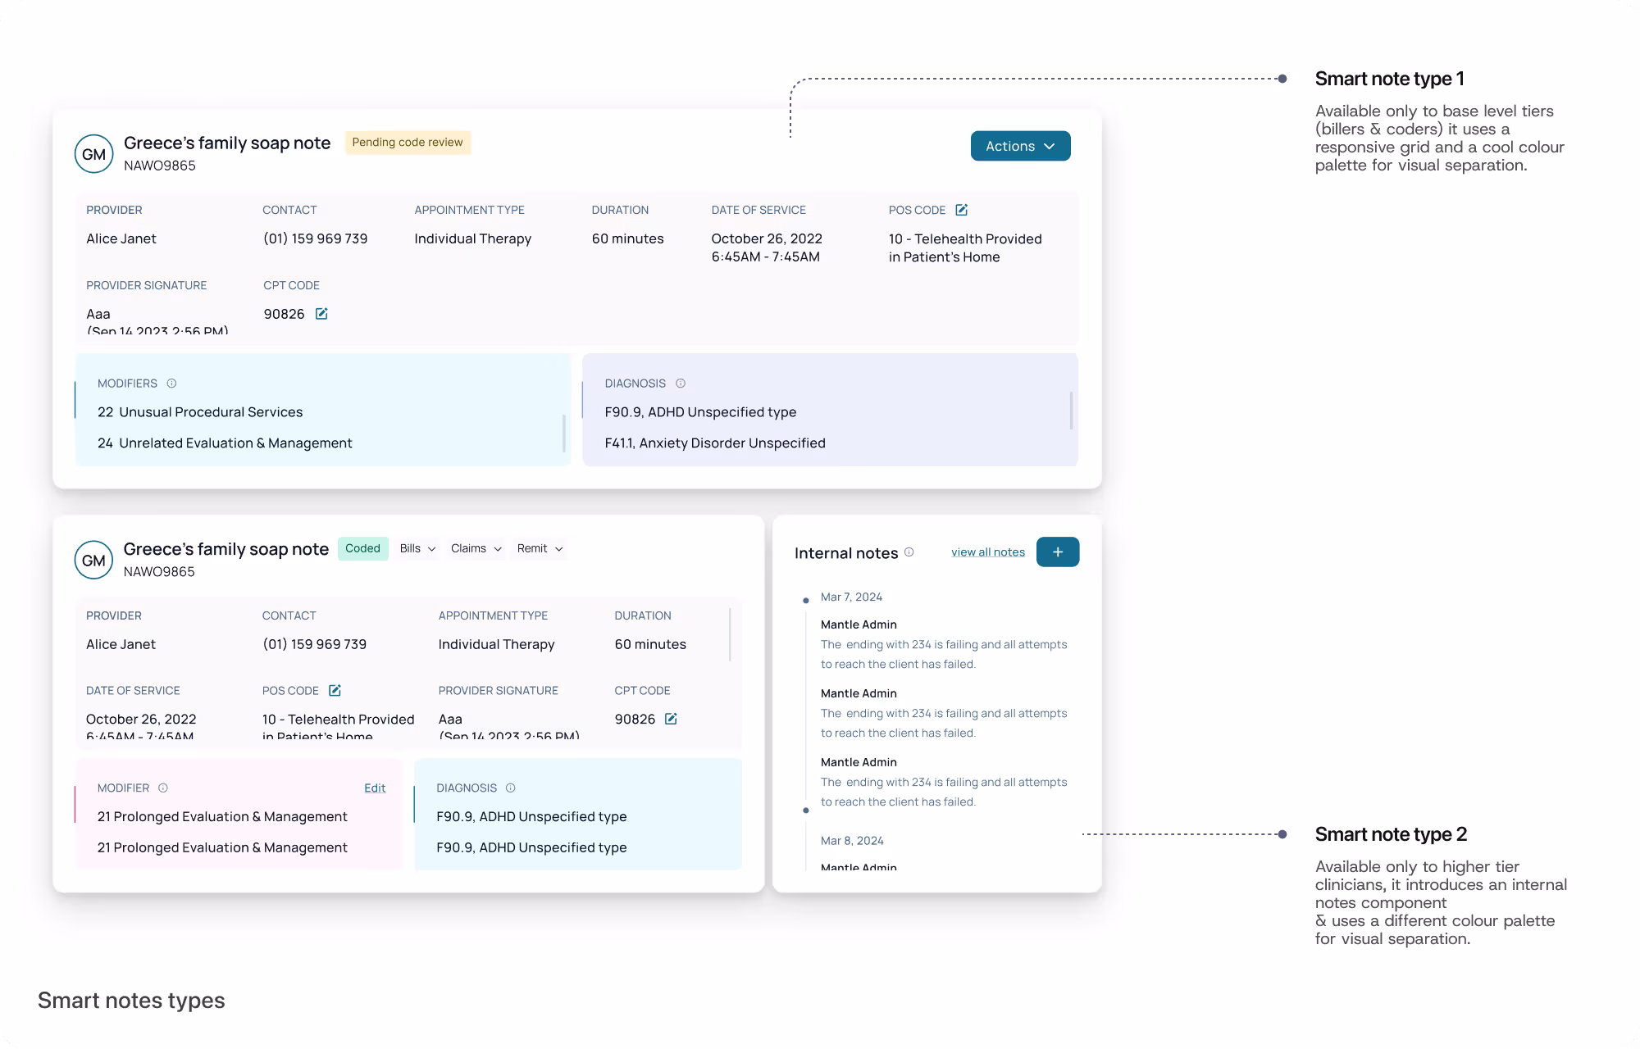
Task: Add a new internal note
Action: (x=1057, y=552)
